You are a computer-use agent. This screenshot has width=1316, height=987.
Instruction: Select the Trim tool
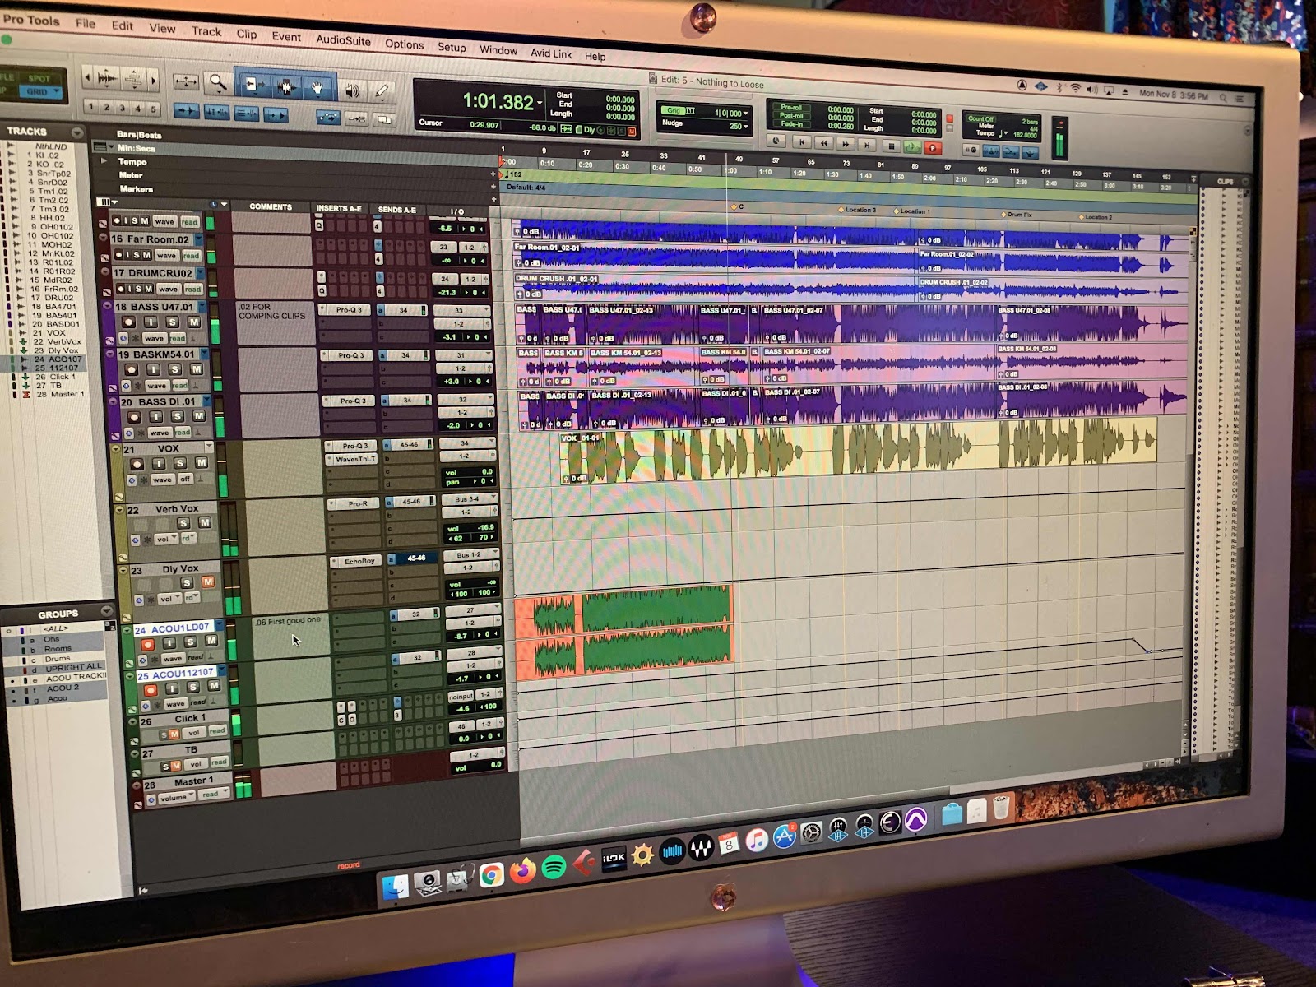253,85
